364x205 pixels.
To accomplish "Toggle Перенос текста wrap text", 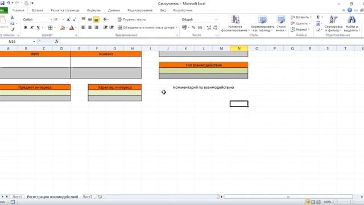I will pos(131,19).
